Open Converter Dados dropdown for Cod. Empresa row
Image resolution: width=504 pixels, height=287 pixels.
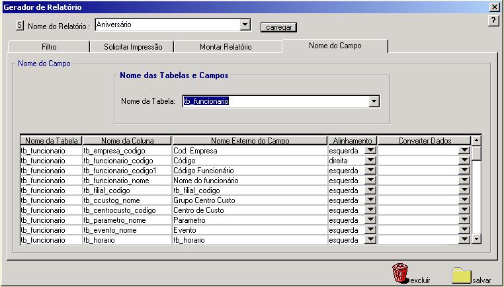click(x=464, y=150)
